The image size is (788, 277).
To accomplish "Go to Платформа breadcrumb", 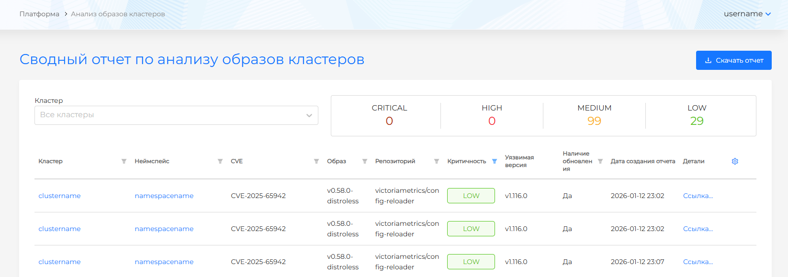I will click(x=39, y=14).
